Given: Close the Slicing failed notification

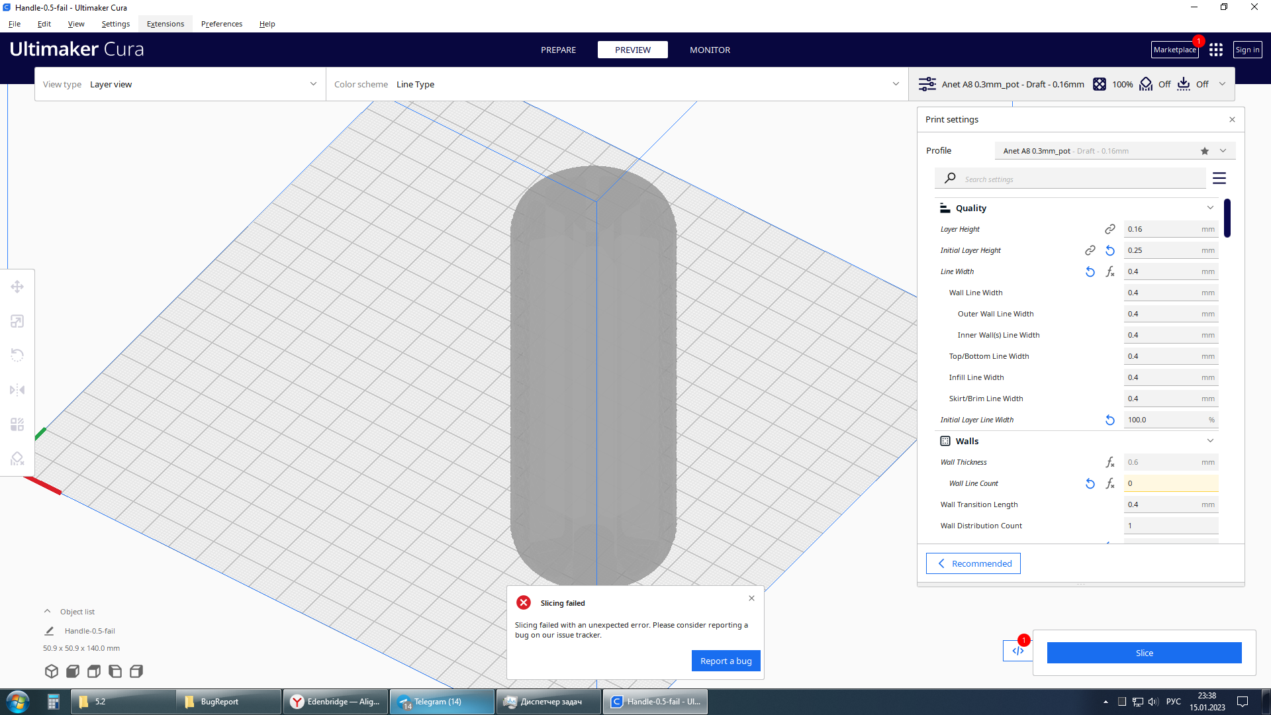Looking at the screenshot, I should pos(751,598).
